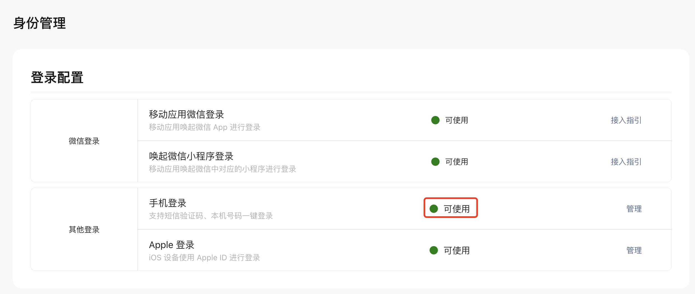Click 可使用 status text in 手机登录 row

(x=456, y=209)
